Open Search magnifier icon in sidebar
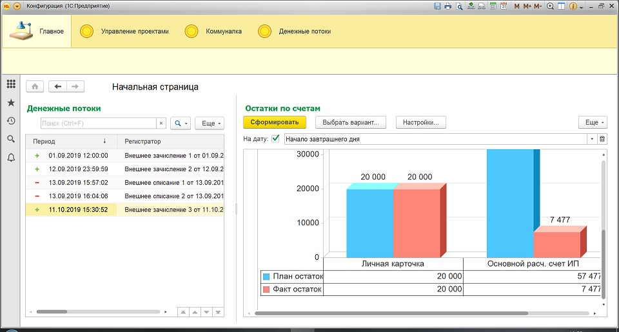The height and width of the screenshot is (332, 619). coord(11,138)
